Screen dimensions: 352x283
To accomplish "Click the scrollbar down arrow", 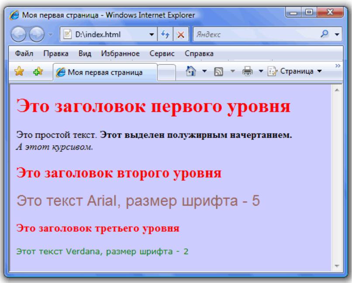I will [337, 266].
